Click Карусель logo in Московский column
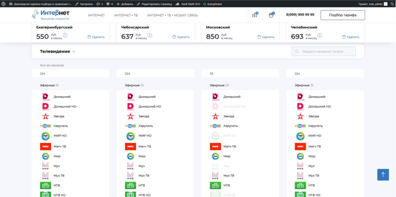This screenshot has width=396, height=197. coord(215,126)
